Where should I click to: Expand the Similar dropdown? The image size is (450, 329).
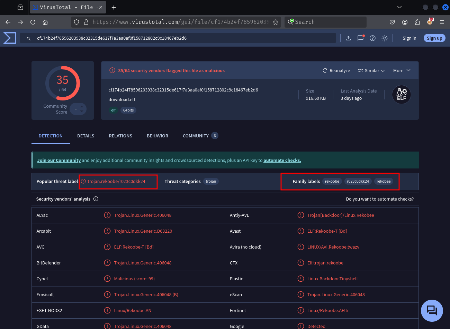pos(371,70)
